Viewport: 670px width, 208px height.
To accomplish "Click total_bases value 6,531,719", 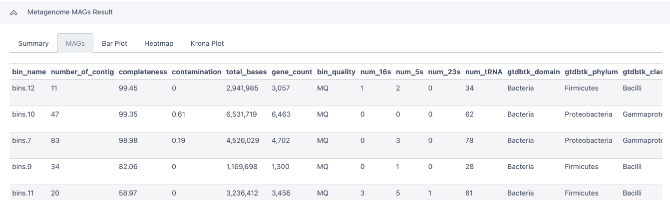I will (242, 114).
